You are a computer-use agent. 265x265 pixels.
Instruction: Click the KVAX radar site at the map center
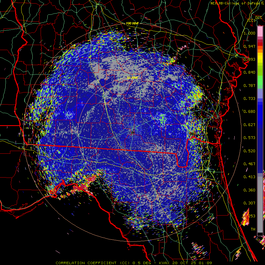(133, 132)
